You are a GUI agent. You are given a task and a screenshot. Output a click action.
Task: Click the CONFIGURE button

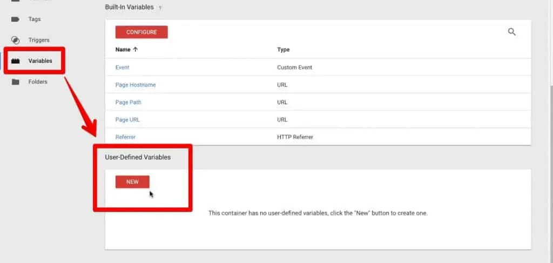(x=141, y=32)
